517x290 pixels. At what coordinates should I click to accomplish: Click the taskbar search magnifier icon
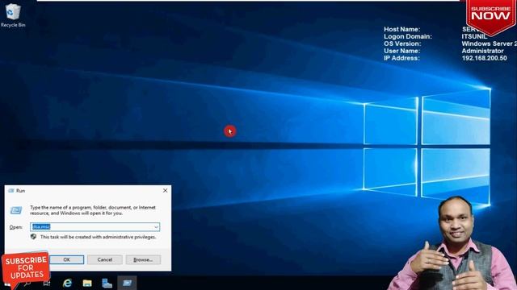click(28, 284)
